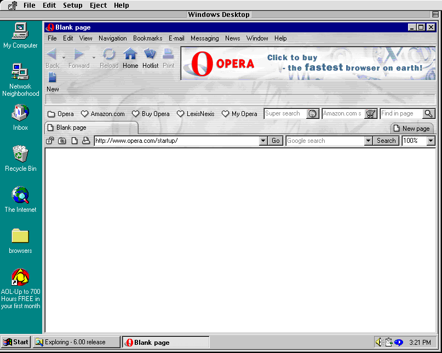
Task: Click Blank page taskbar button
Action: (x=166, y=342)
